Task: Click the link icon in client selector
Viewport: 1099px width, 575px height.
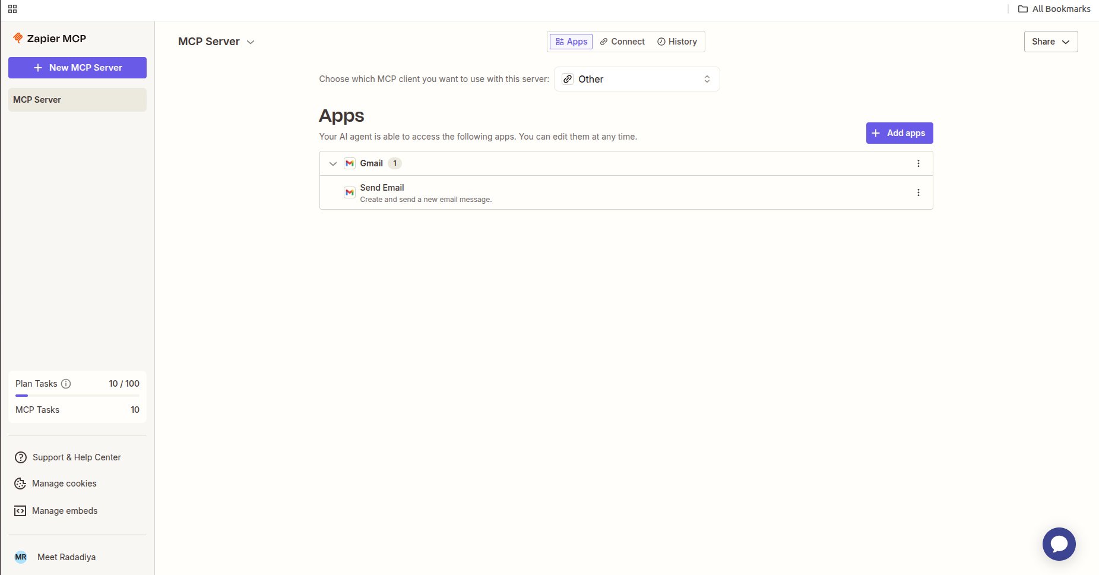Action: [x=568, y=79]
